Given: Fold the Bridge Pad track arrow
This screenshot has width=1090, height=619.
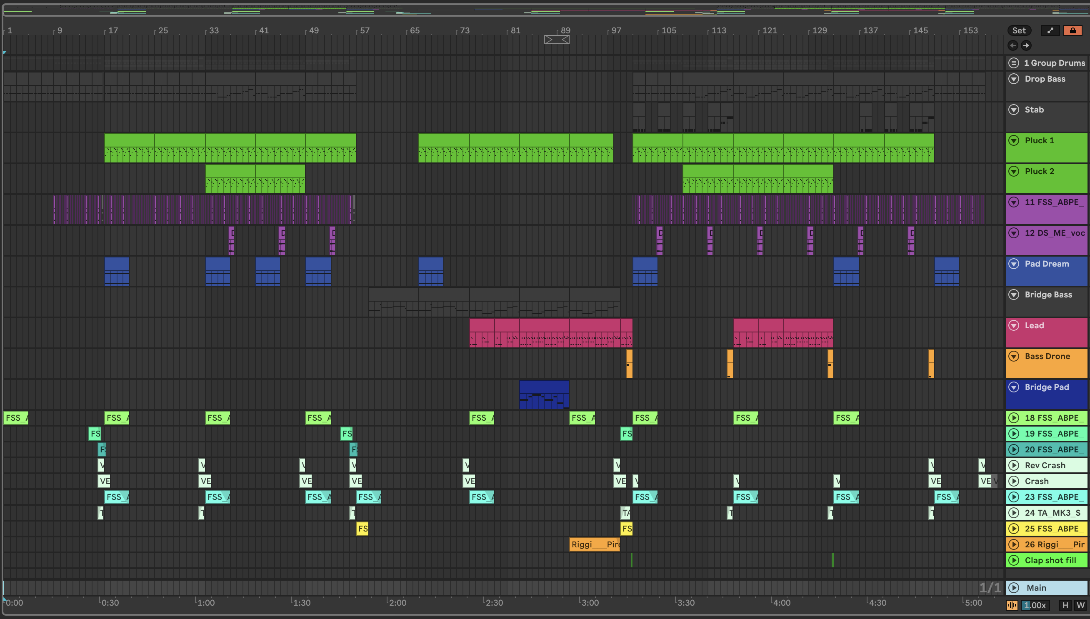Looking at the screenshot, I should click(1014, 387).
